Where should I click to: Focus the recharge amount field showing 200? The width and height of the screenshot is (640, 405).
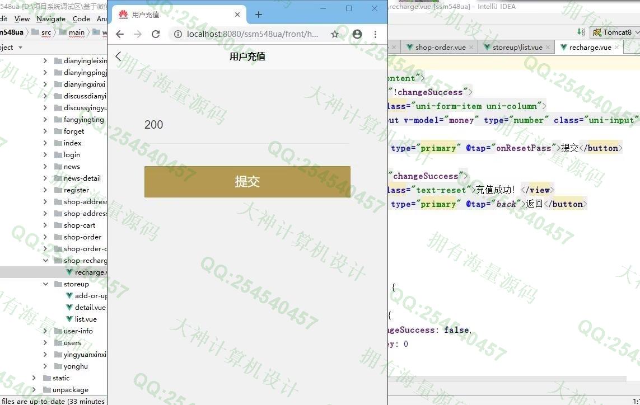point(247,125)
